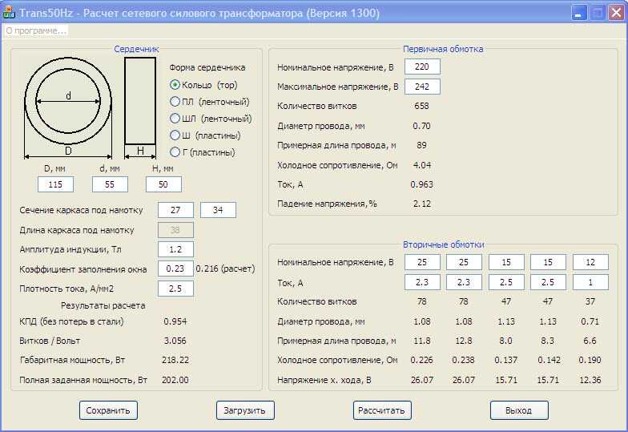628x432 pixels.
Task: Select the 'Кольцо (тор)' core shape
Action: tap(203, 85)
